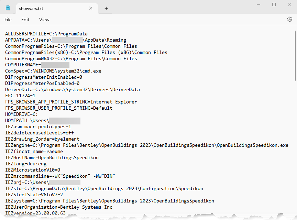Screen dimensions: 297x220
Task: Click the IEZlang=deu:eng line
Action: pos(26,164)
